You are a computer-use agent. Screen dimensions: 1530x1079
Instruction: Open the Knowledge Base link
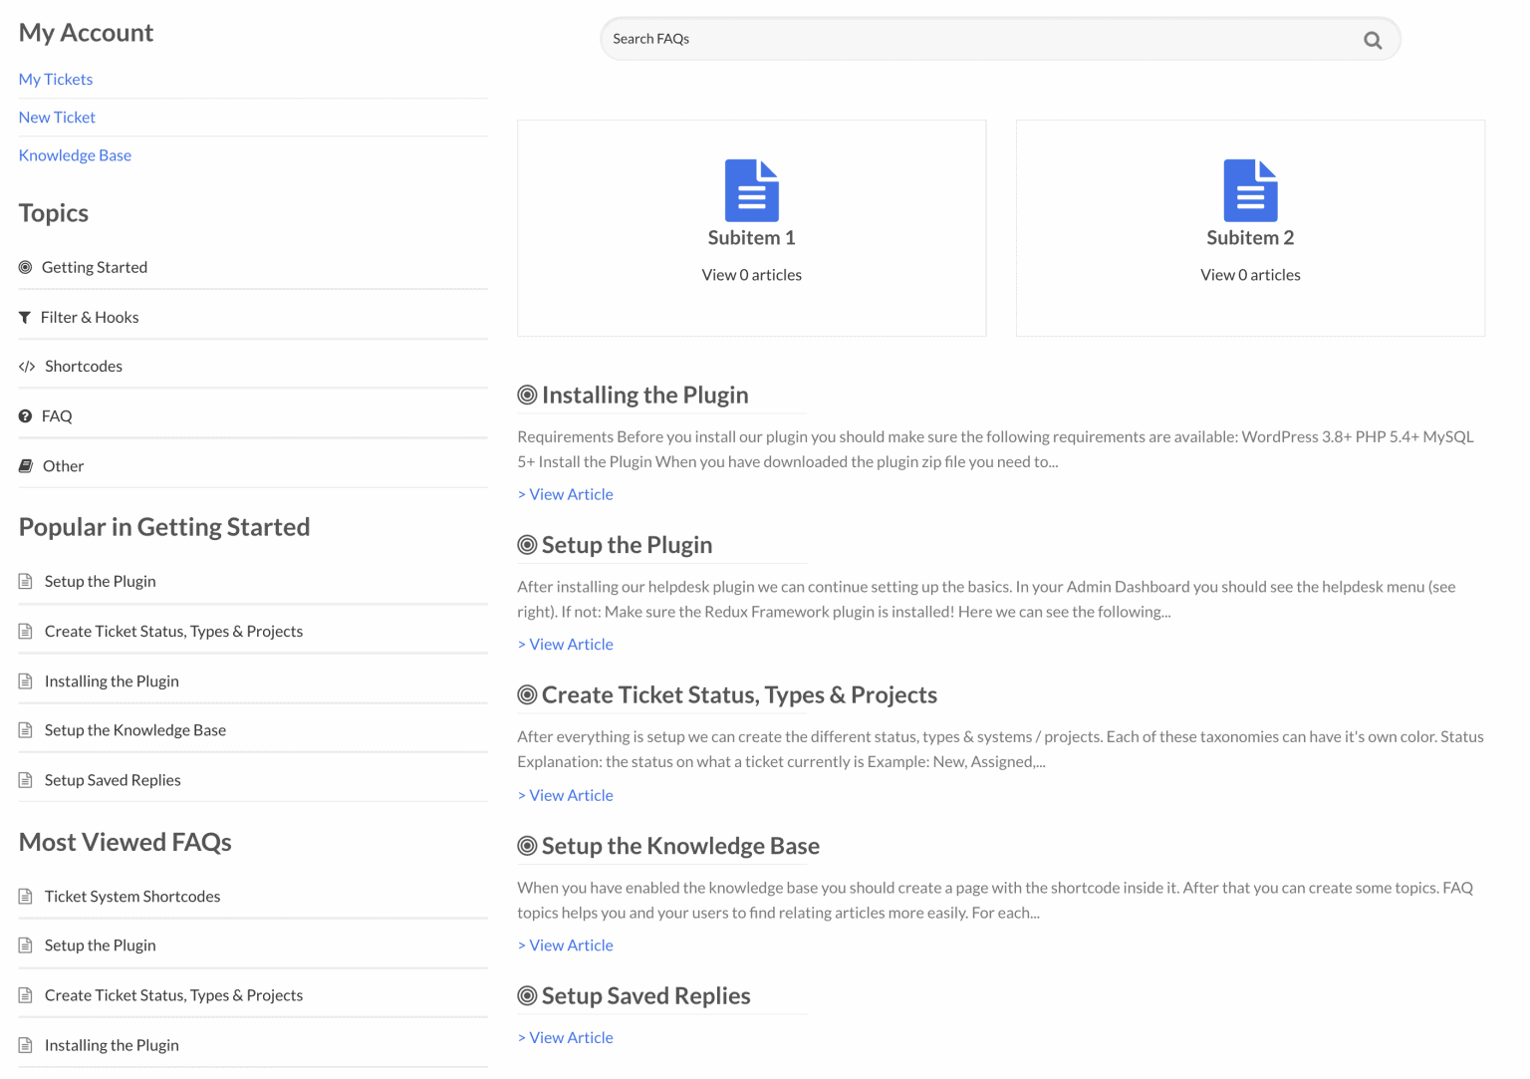[75, 154]
